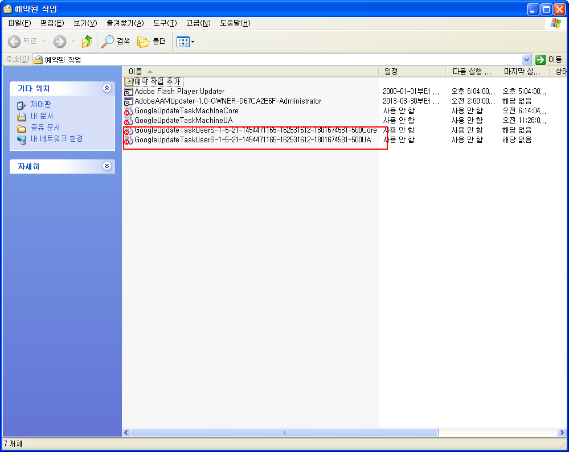Click the 제어판 control panel icon
Image resolution: width=569 pixels, height=452 pixels.
[22, 105]
